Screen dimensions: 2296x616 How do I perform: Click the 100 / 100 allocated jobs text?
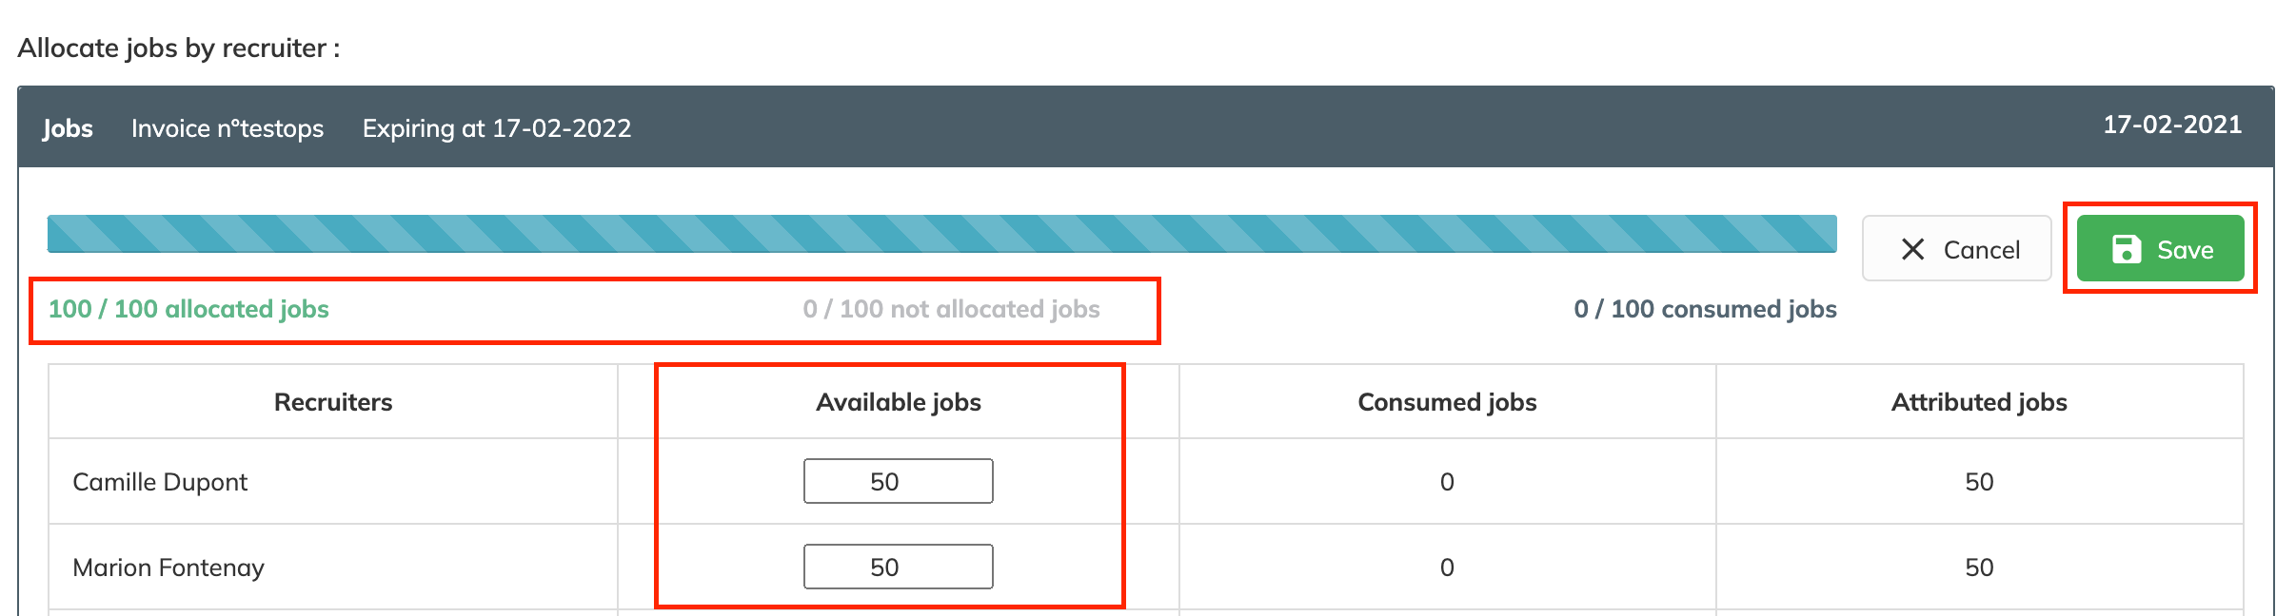point(188,309)
